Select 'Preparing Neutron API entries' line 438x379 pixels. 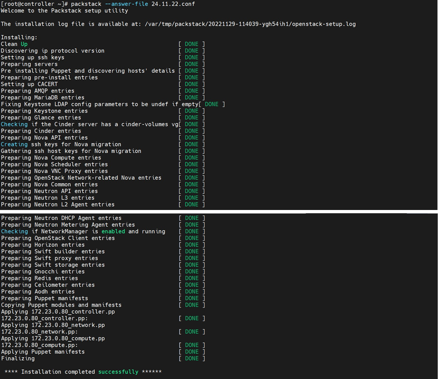tap(49, 191)
